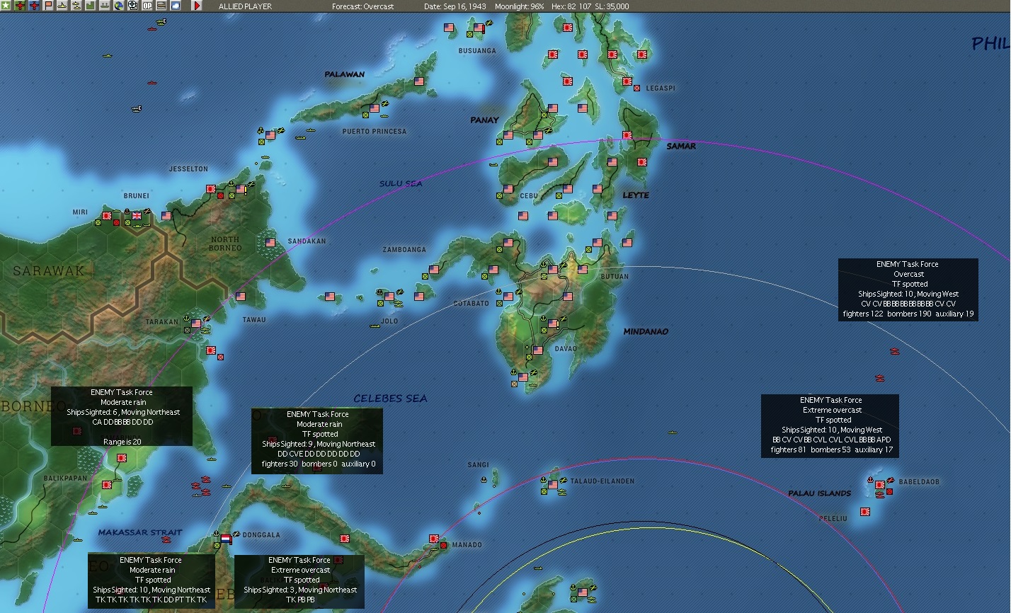
Task: Click the lower red enemy ship east of Mindanao
Action: (879, 378)
